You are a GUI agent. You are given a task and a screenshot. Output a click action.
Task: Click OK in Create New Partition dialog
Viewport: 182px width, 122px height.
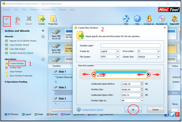133,110
